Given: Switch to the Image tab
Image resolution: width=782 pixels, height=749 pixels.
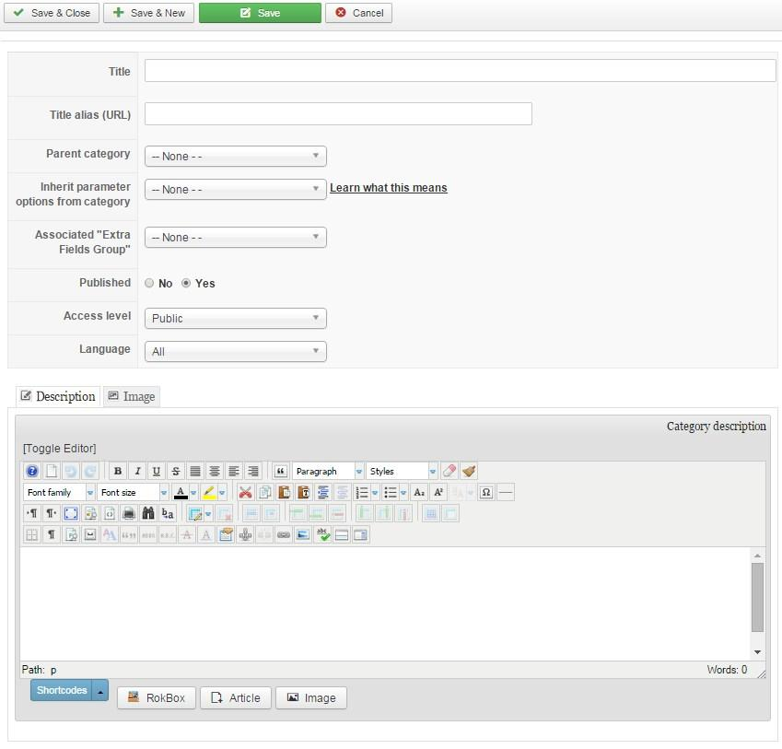Looking at the screenshot, I should tap(132, 396).
